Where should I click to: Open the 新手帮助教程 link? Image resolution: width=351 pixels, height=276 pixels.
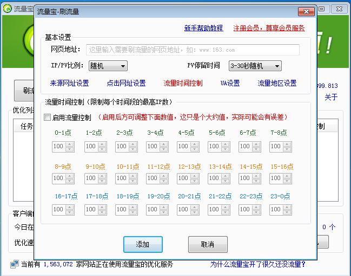point(203,28)
